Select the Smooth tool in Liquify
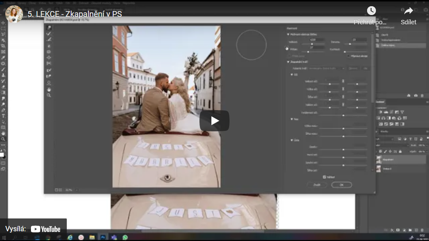Screen dimensions: 429x241 point(49,40)
